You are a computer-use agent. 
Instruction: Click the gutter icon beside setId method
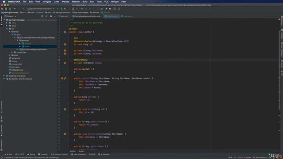coord(65,109)
